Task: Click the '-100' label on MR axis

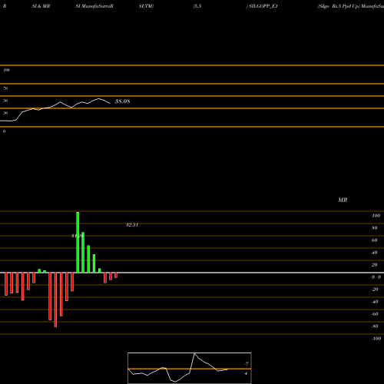Action: (x=376, y=339)
